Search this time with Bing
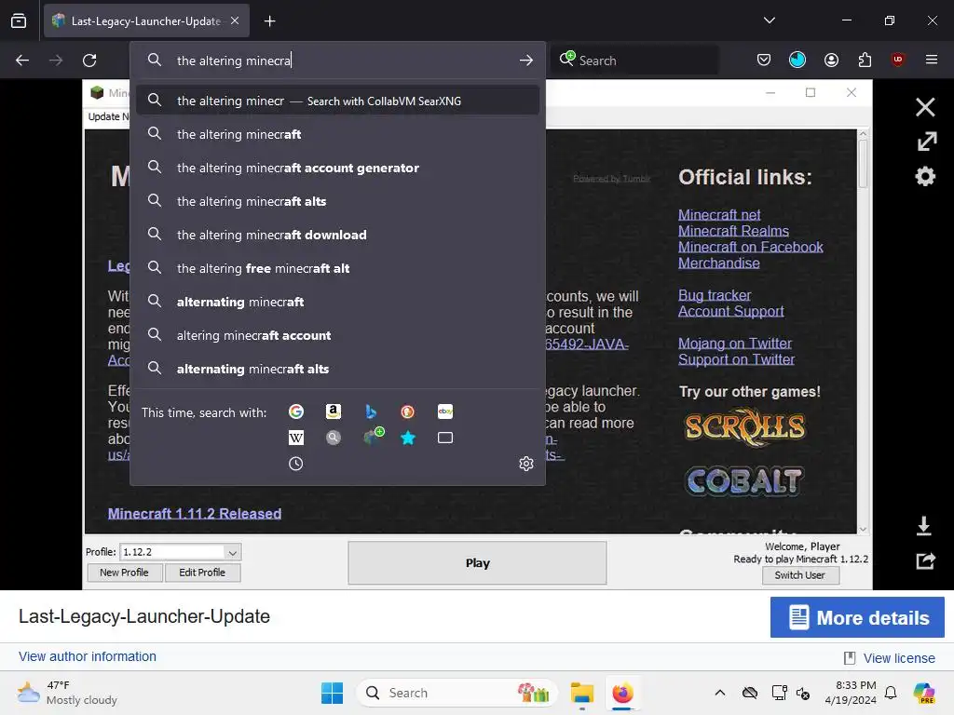This screenshot has width=954, height=715. pyautogui.click(x=370, y=411)
